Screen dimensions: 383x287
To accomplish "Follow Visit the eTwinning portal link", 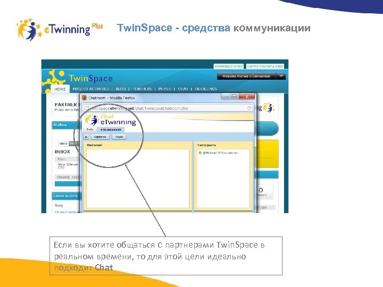I will 265,66.
